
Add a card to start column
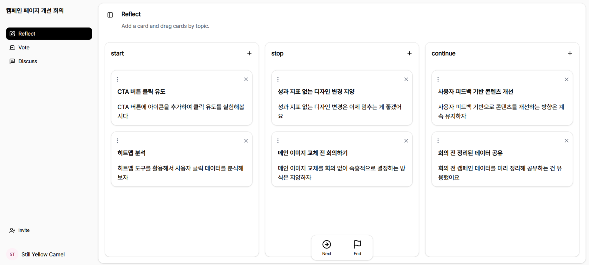249,53
